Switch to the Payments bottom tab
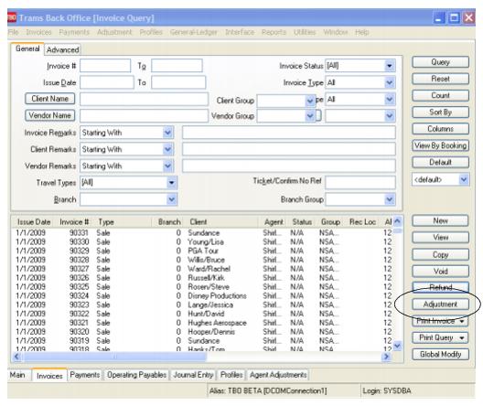Screen dimensions: 483x406 [x=85, y=375]
